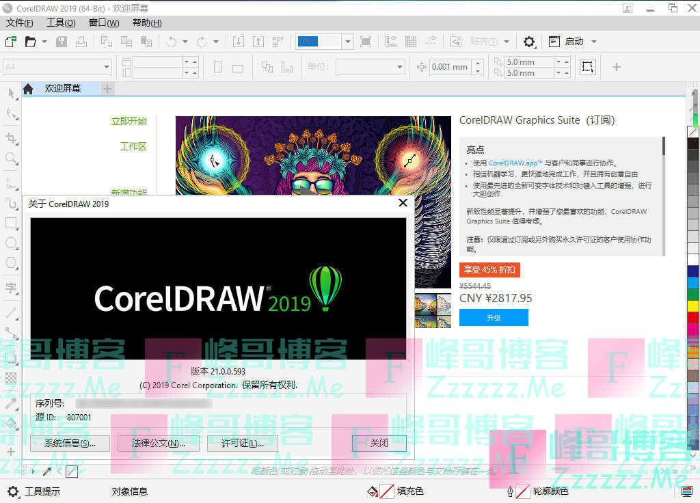Expand the zoom level dropdown
The height and width of the screenshot is (503, 700).
point(347,42)
